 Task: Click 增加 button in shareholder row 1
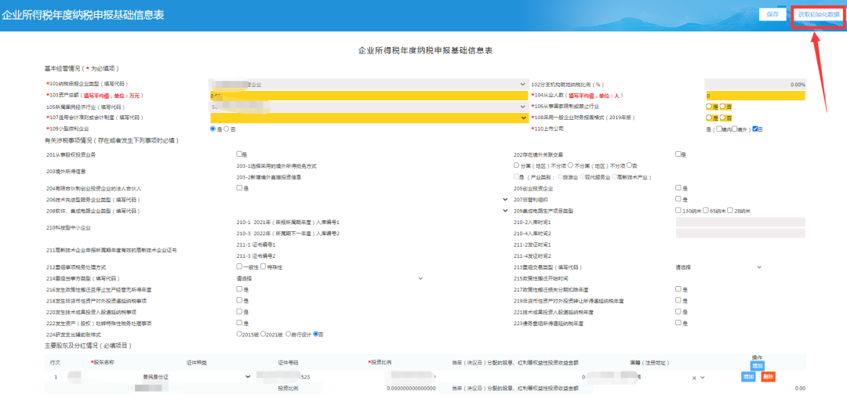748,377
